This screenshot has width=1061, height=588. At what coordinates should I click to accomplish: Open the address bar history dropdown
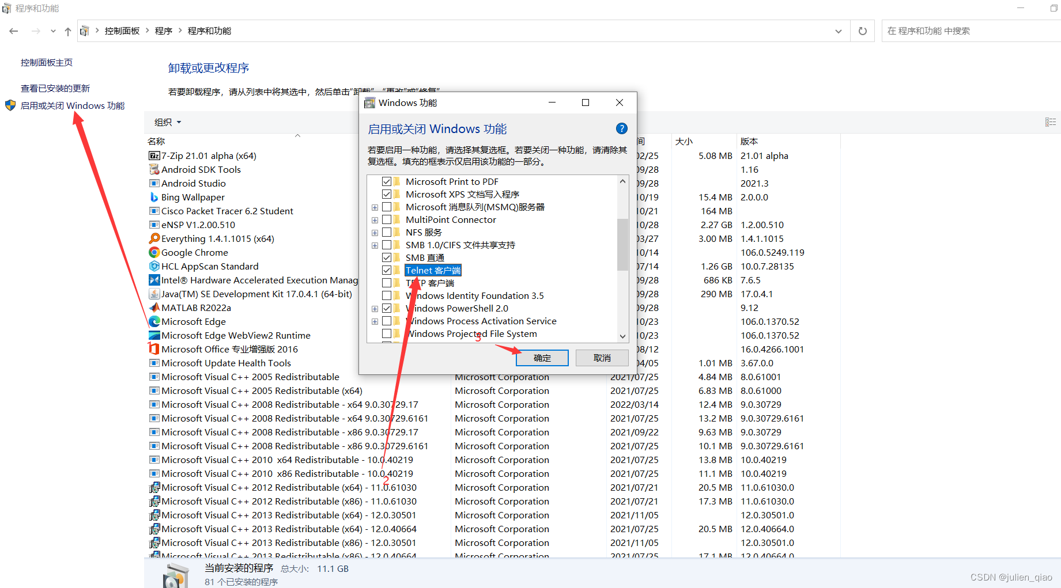point(839,31)
